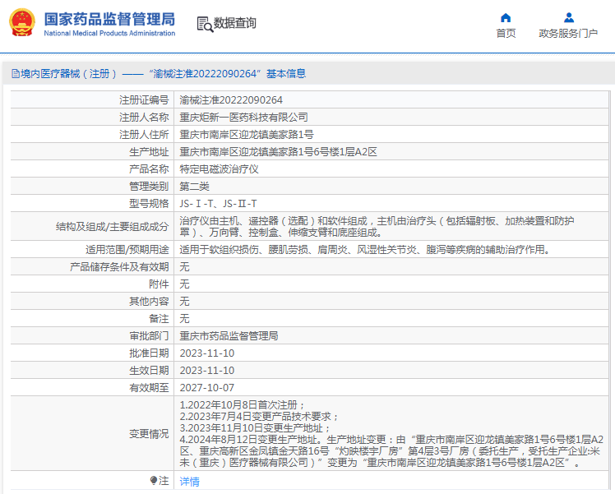Image resolution: width=615 pixels, height=494 pixels.
Task: Click the 政务服务门户 user icon
Action: click(x=568, y=18)
